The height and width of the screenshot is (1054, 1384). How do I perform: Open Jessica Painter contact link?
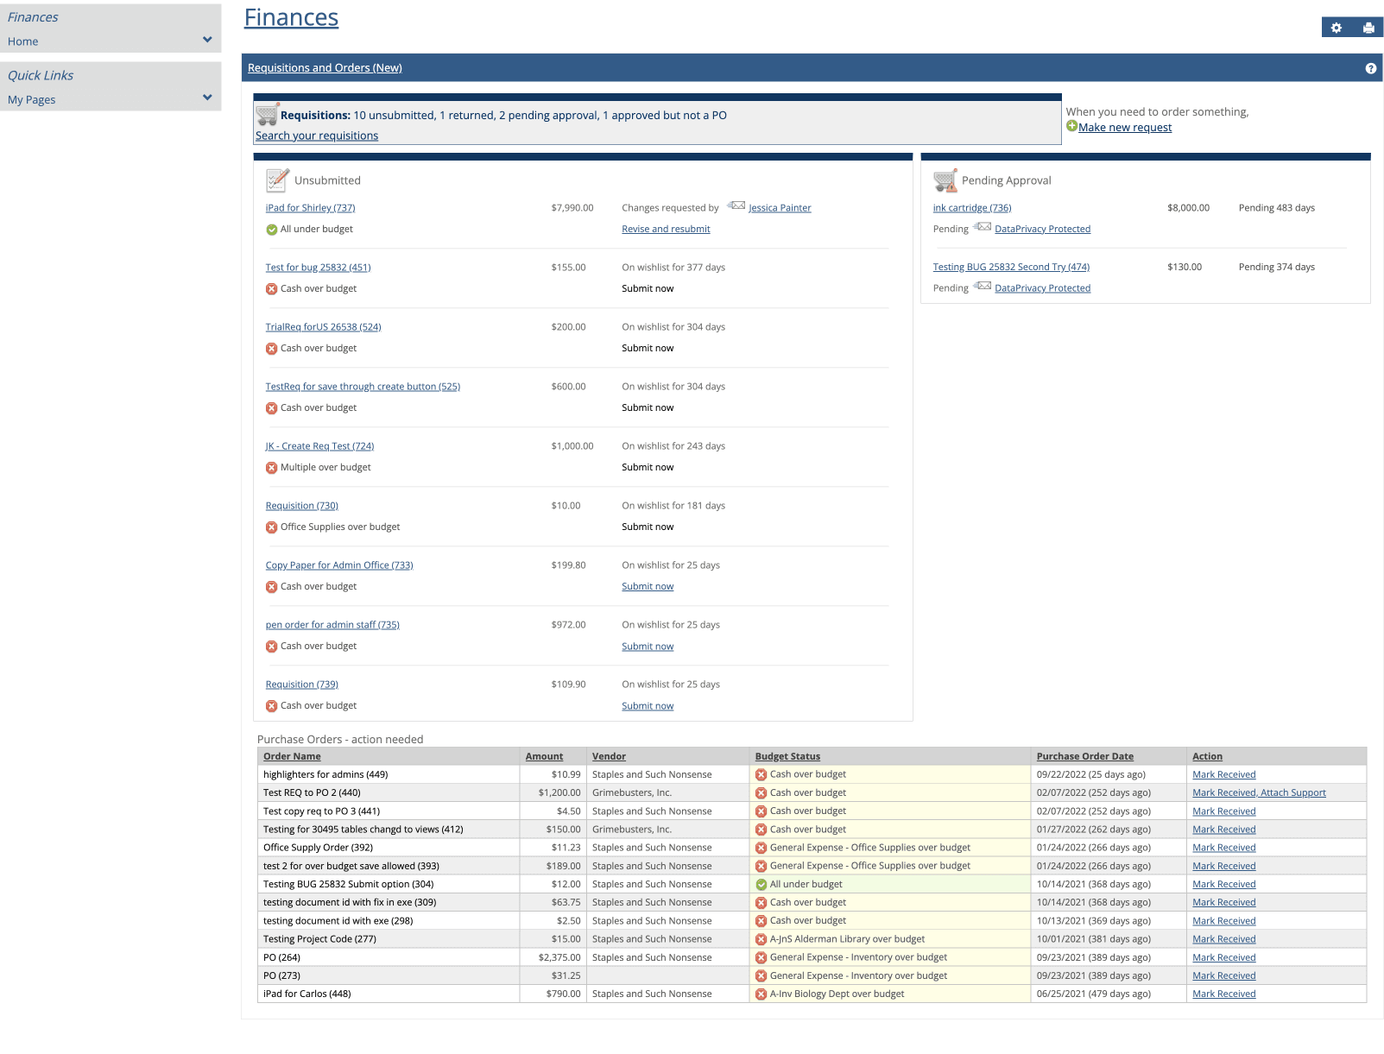[780, 208]
